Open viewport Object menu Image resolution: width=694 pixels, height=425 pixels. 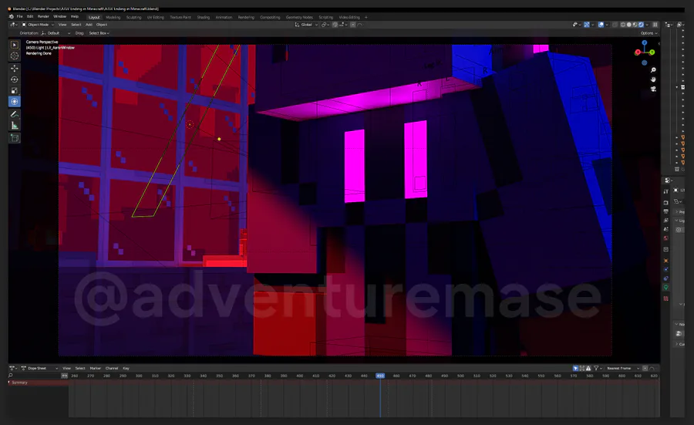102,25
